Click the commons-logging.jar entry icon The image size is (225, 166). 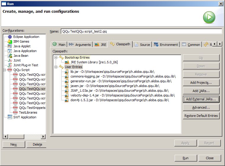click(67, 76)
